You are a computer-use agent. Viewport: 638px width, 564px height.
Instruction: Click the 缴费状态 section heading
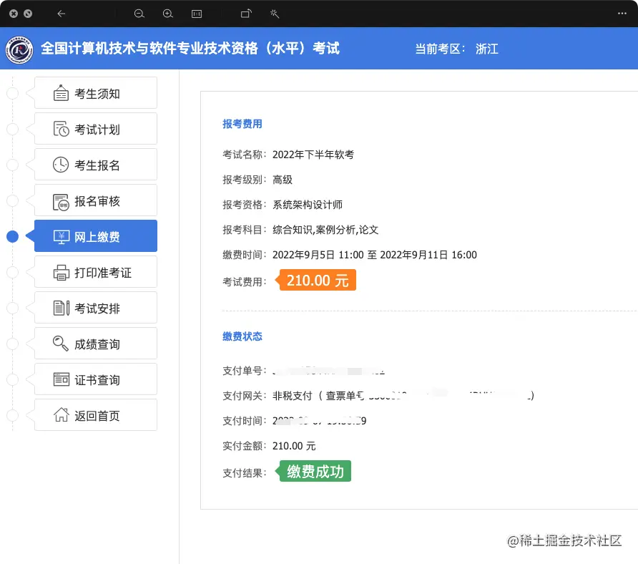click(242, 336)
